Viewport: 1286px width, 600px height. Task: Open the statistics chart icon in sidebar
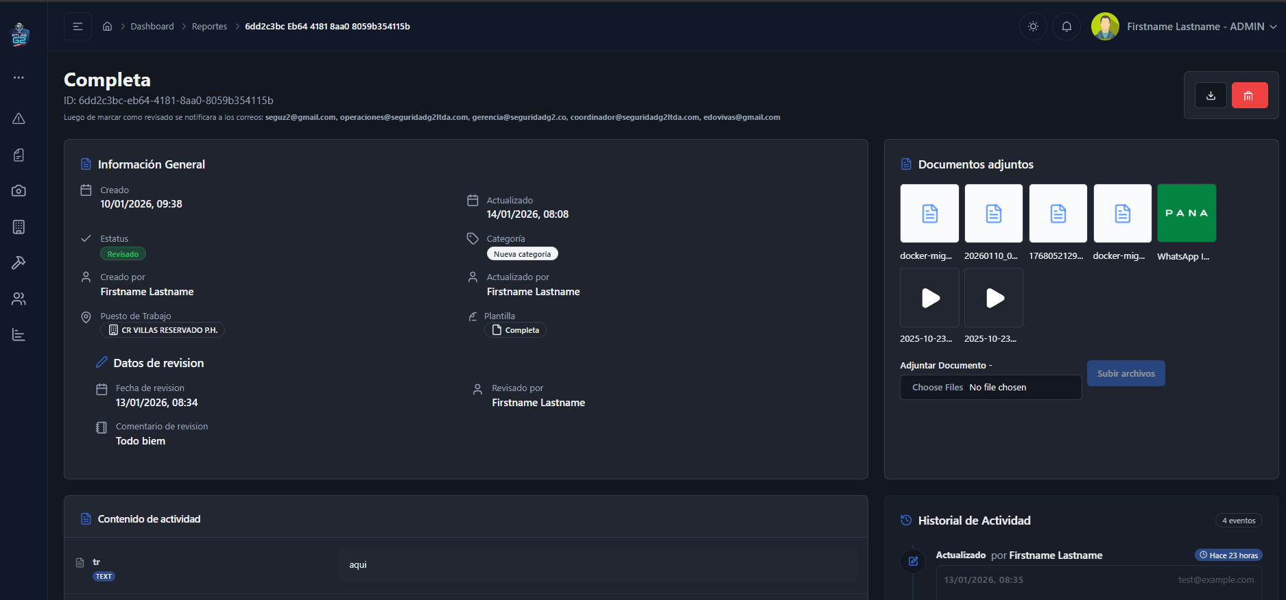click(19, 335)
